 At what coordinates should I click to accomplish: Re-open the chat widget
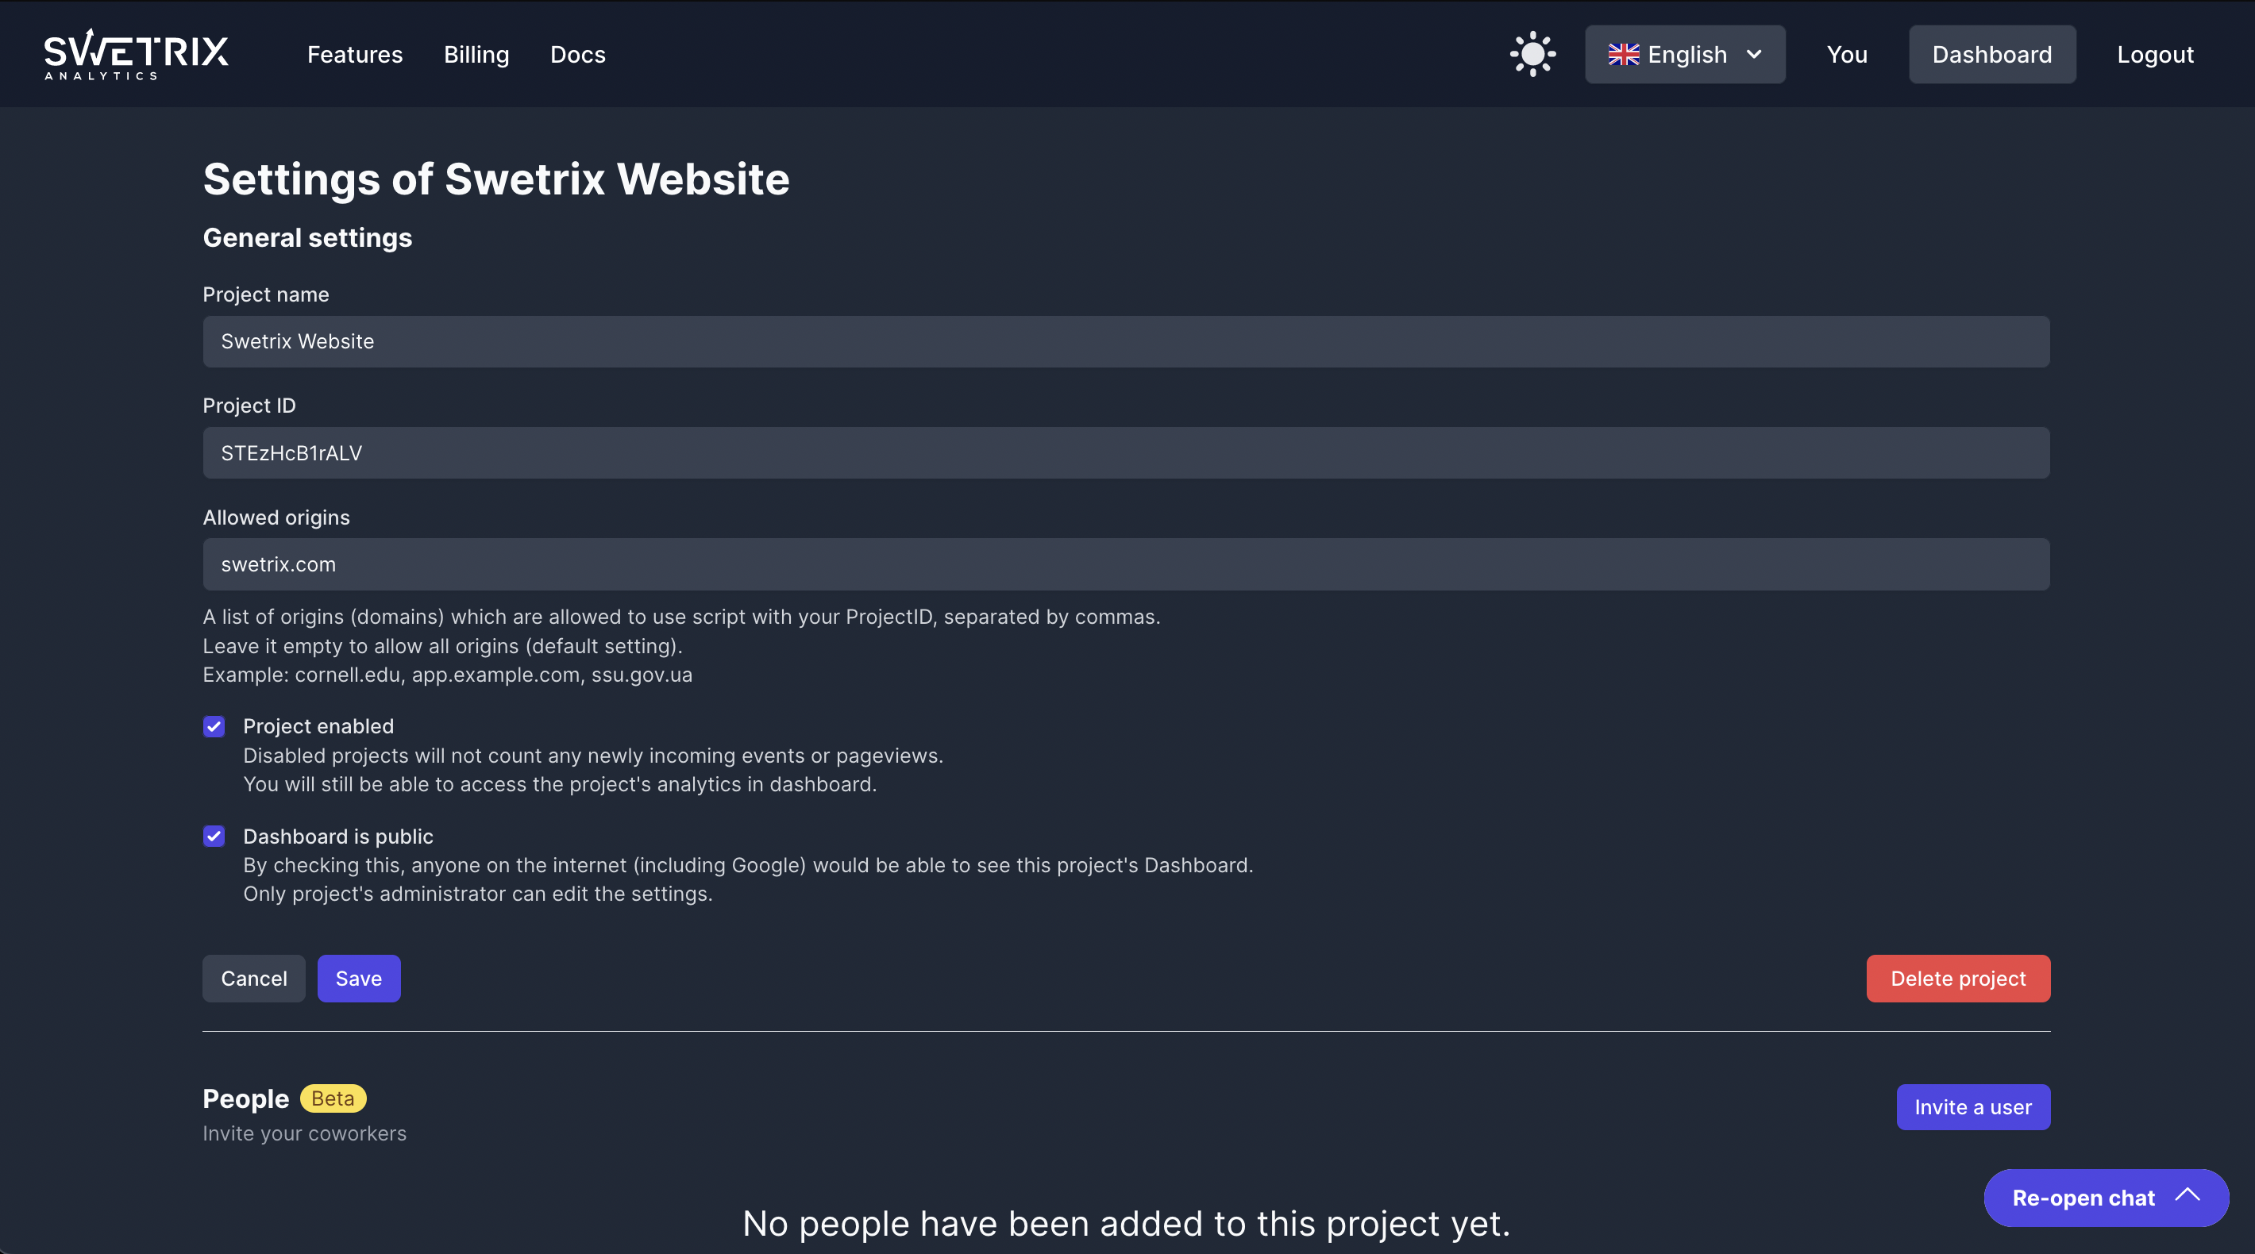click(2107, 1198)
